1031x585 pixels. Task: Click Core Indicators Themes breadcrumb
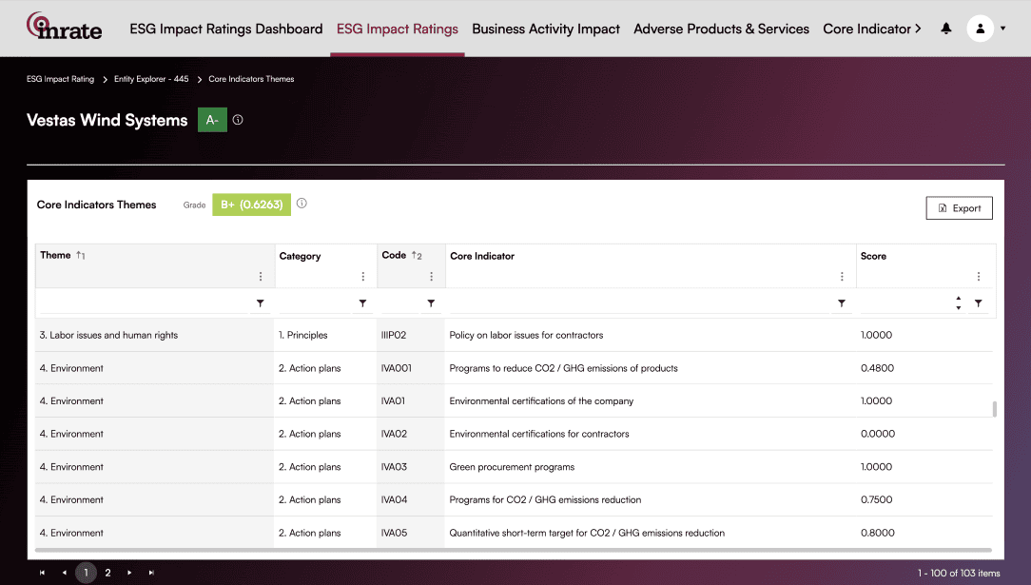tap(251, 79)
